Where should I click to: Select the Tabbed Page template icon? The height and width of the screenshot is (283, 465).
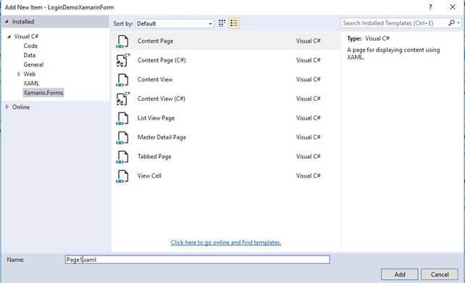[122, 157]
